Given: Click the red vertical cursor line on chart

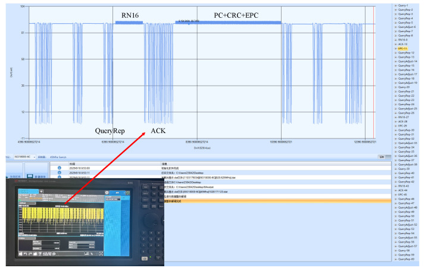Looking at the screenshot, I should [x=373, y=73].
